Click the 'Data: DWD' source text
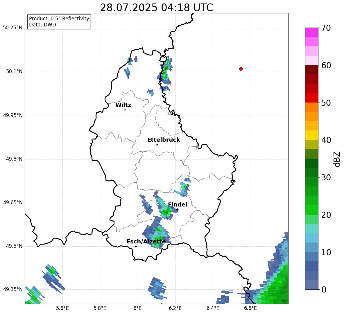Screen dimensions: 344x314 [42, 25]
